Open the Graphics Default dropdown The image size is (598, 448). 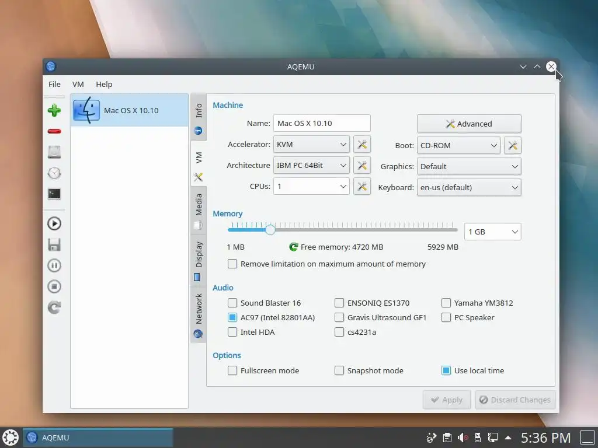(x=469, y=166)
